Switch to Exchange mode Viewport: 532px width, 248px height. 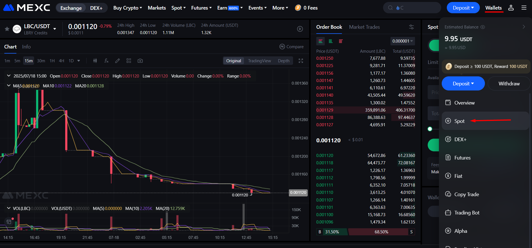point(71,8)
